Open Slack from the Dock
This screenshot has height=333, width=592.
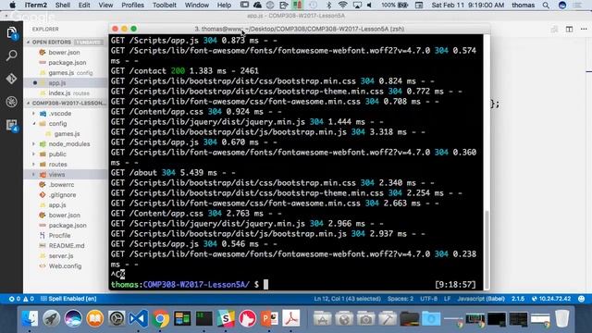(226, 318)
